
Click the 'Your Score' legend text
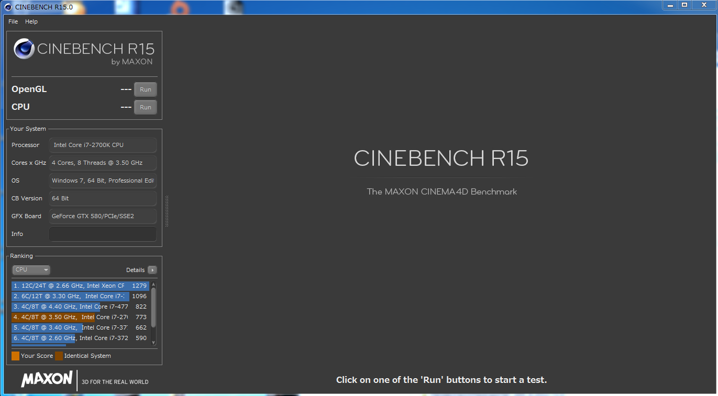click(x=37, y=356)
